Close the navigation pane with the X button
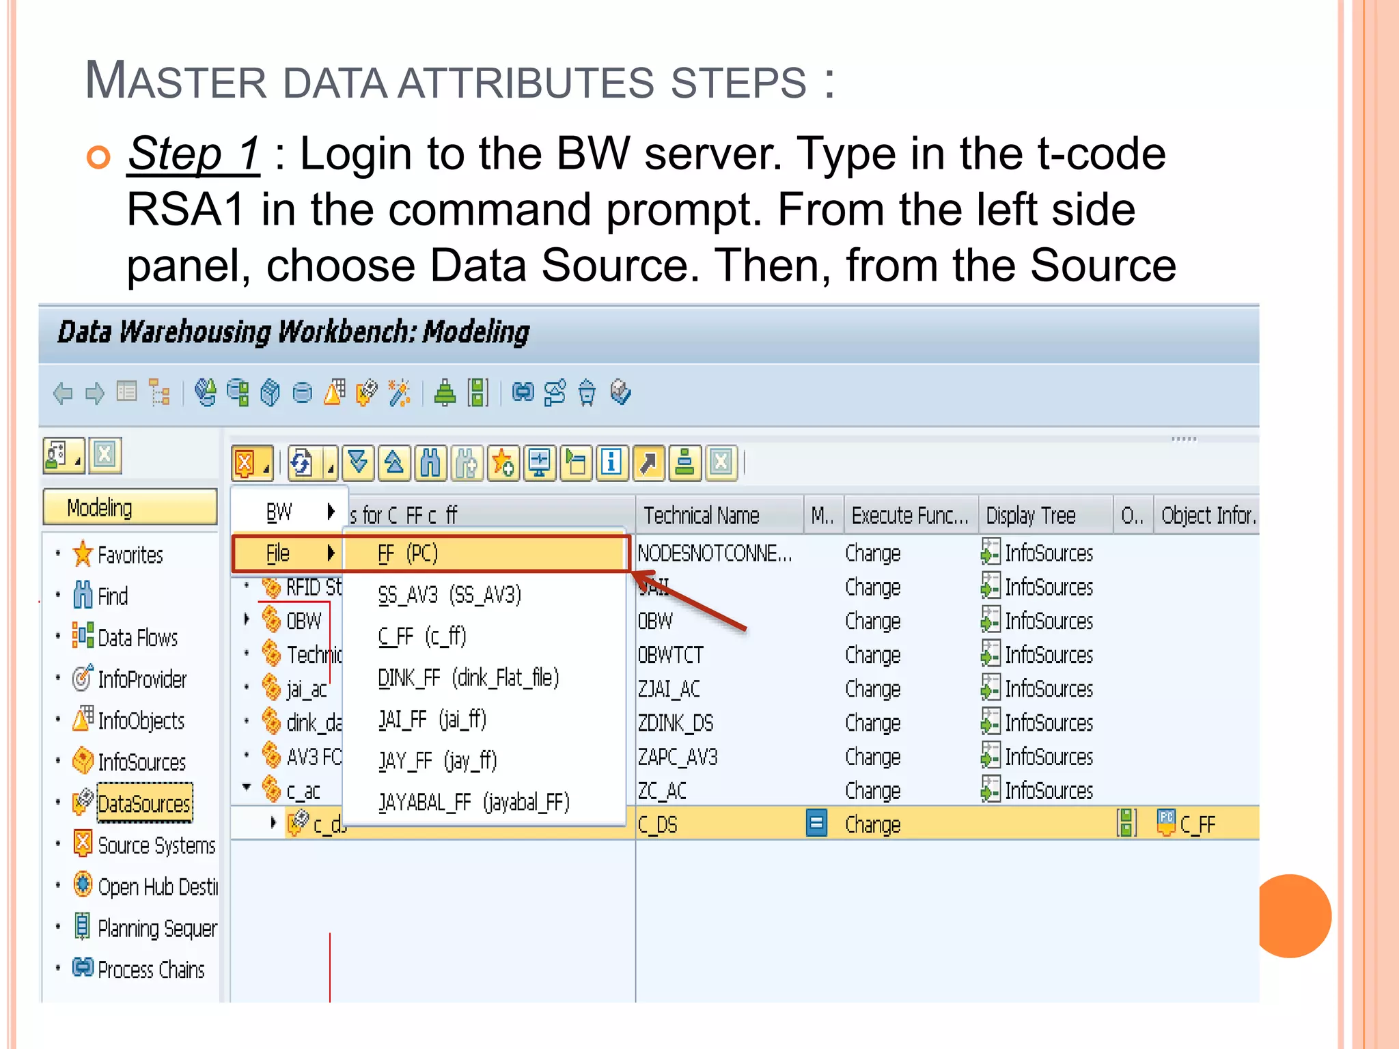 pyautogui.click(x=105, y=456)
